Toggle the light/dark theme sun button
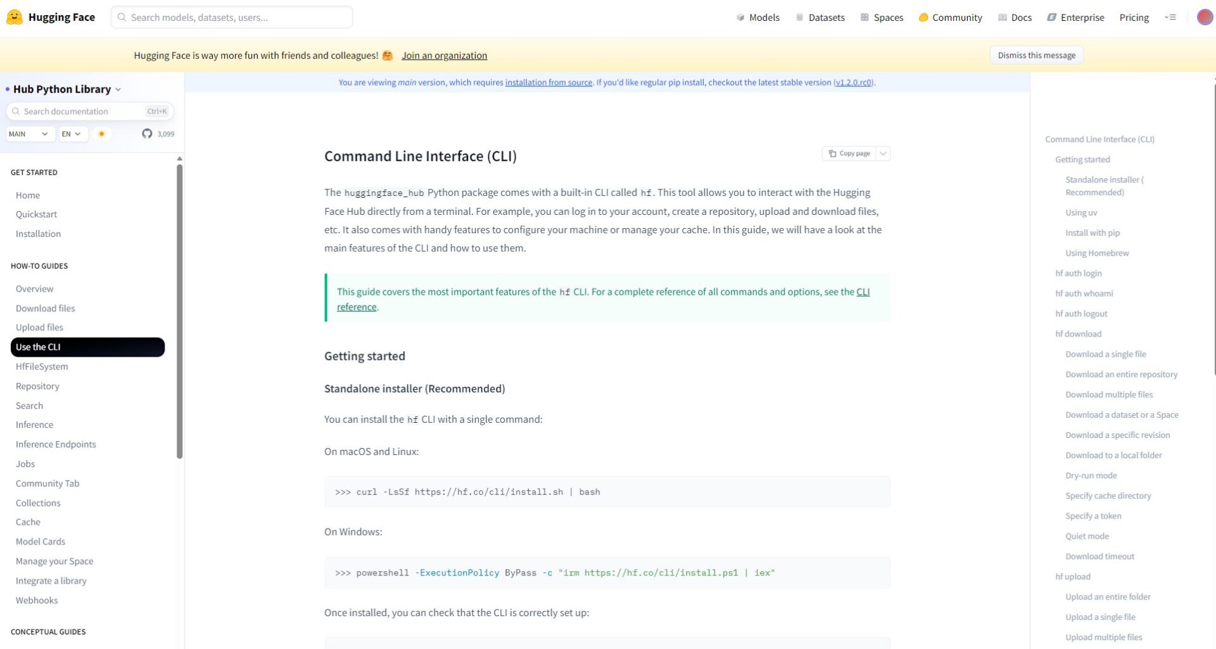 [101, 134]
